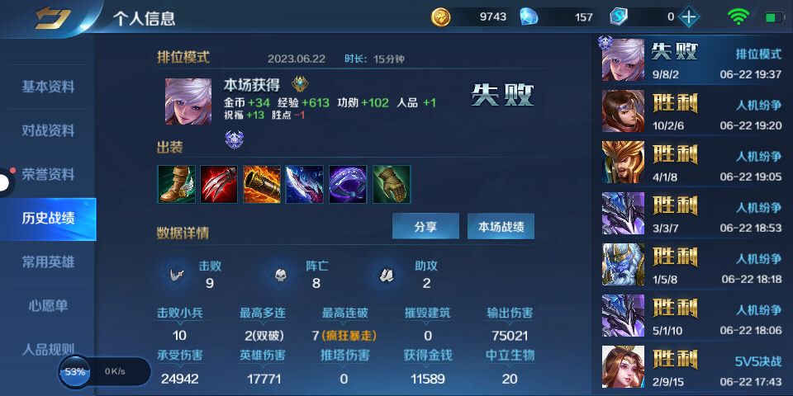The image size is (793, 396).
Task: Click the gold coin currency icon
Action: click(x=440, y=16)
